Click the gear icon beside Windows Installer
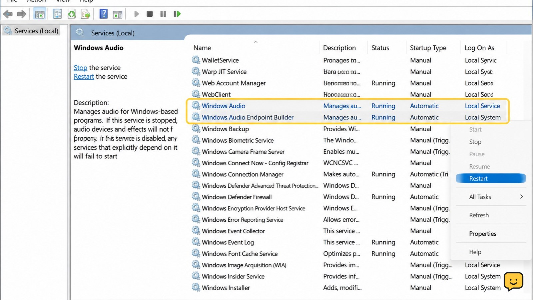 coord(196,287)
